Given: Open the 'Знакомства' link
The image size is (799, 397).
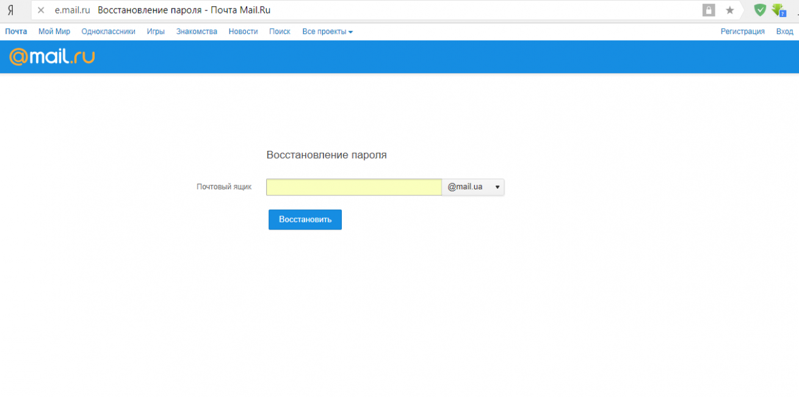Looking at the screenshot, I should click(197, 32).
